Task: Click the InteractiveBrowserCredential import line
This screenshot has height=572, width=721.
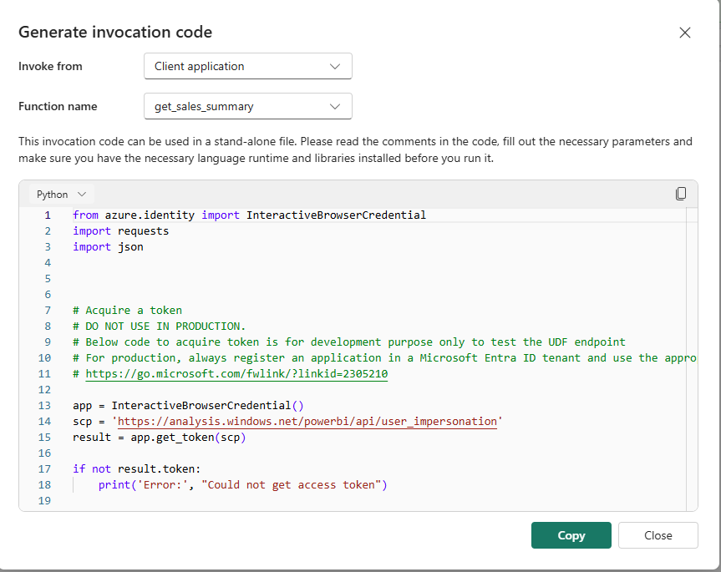Action: (x=249, y=215)
